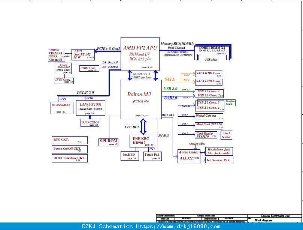The width and height of the screenshot is (303, 230).
Task: Select the Power On/Off CKT. box
Action: 70,149
